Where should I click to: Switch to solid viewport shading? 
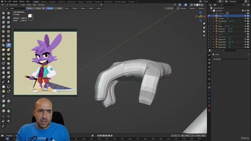pyautogui.click(x=197, y=5)
